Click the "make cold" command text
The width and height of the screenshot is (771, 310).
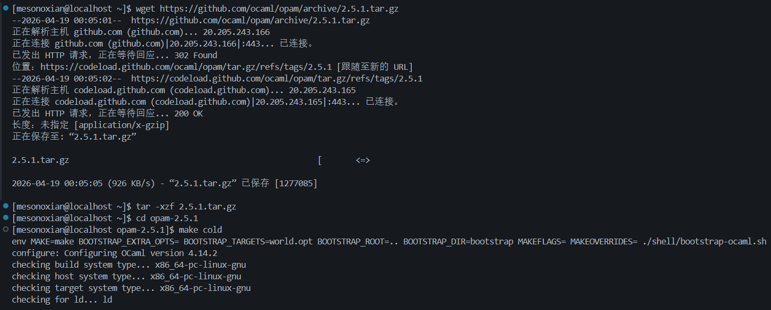click(200, 230)
